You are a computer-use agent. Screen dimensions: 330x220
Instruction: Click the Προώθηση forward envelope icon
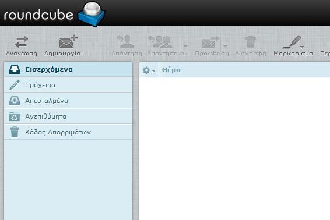click(x=210, y=42)
